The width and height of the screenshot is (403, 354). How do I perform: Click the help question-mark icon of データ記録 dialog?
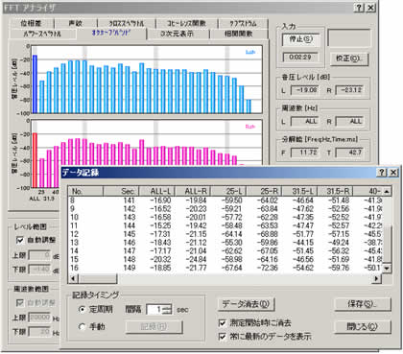pos(382,173)
